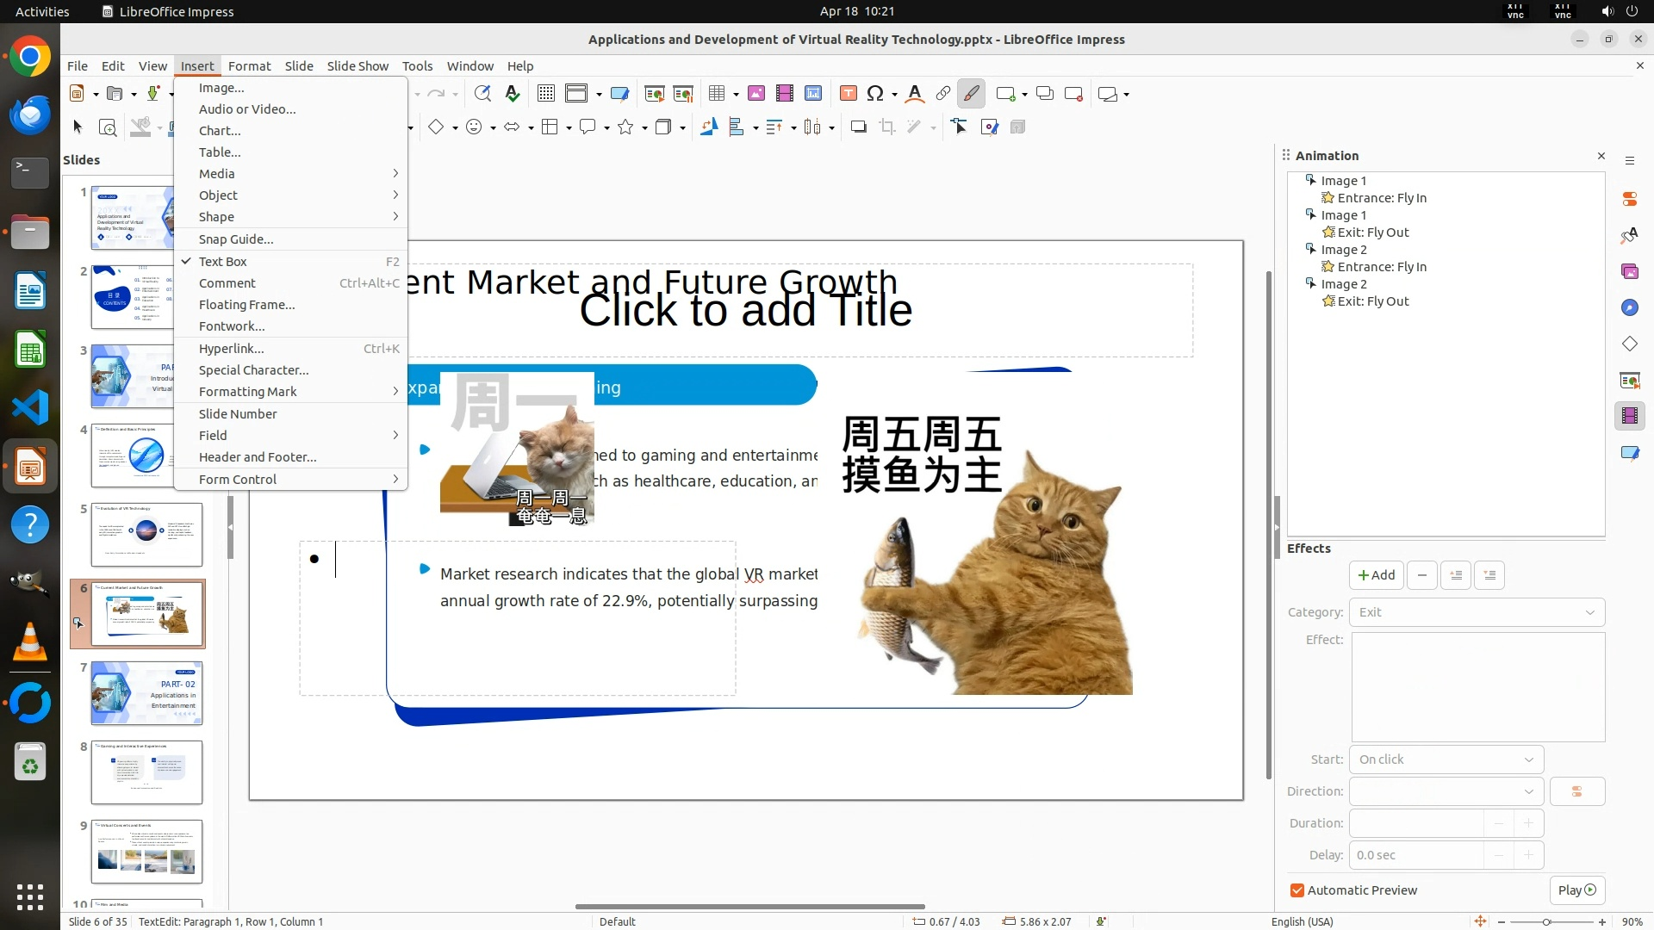Open the Category dropdown showing Exit

[1476, 612]
